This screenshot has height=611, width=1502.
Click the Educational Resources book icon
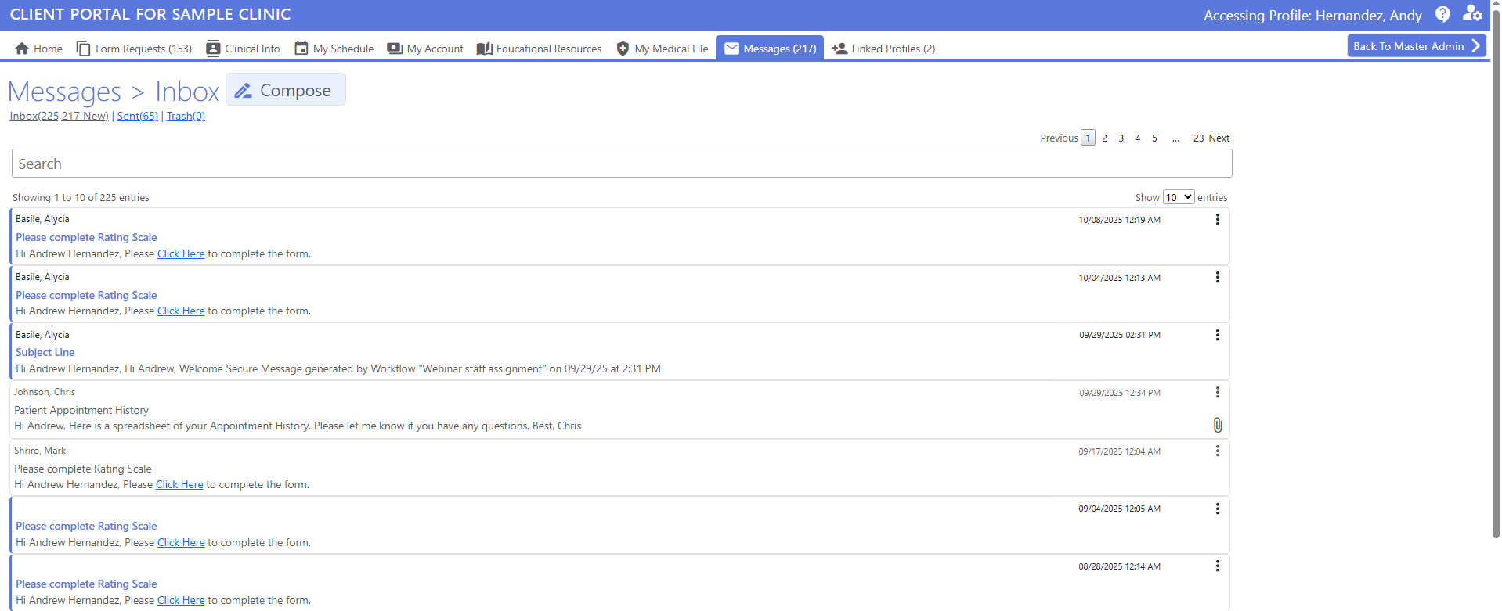pos(484,49)
